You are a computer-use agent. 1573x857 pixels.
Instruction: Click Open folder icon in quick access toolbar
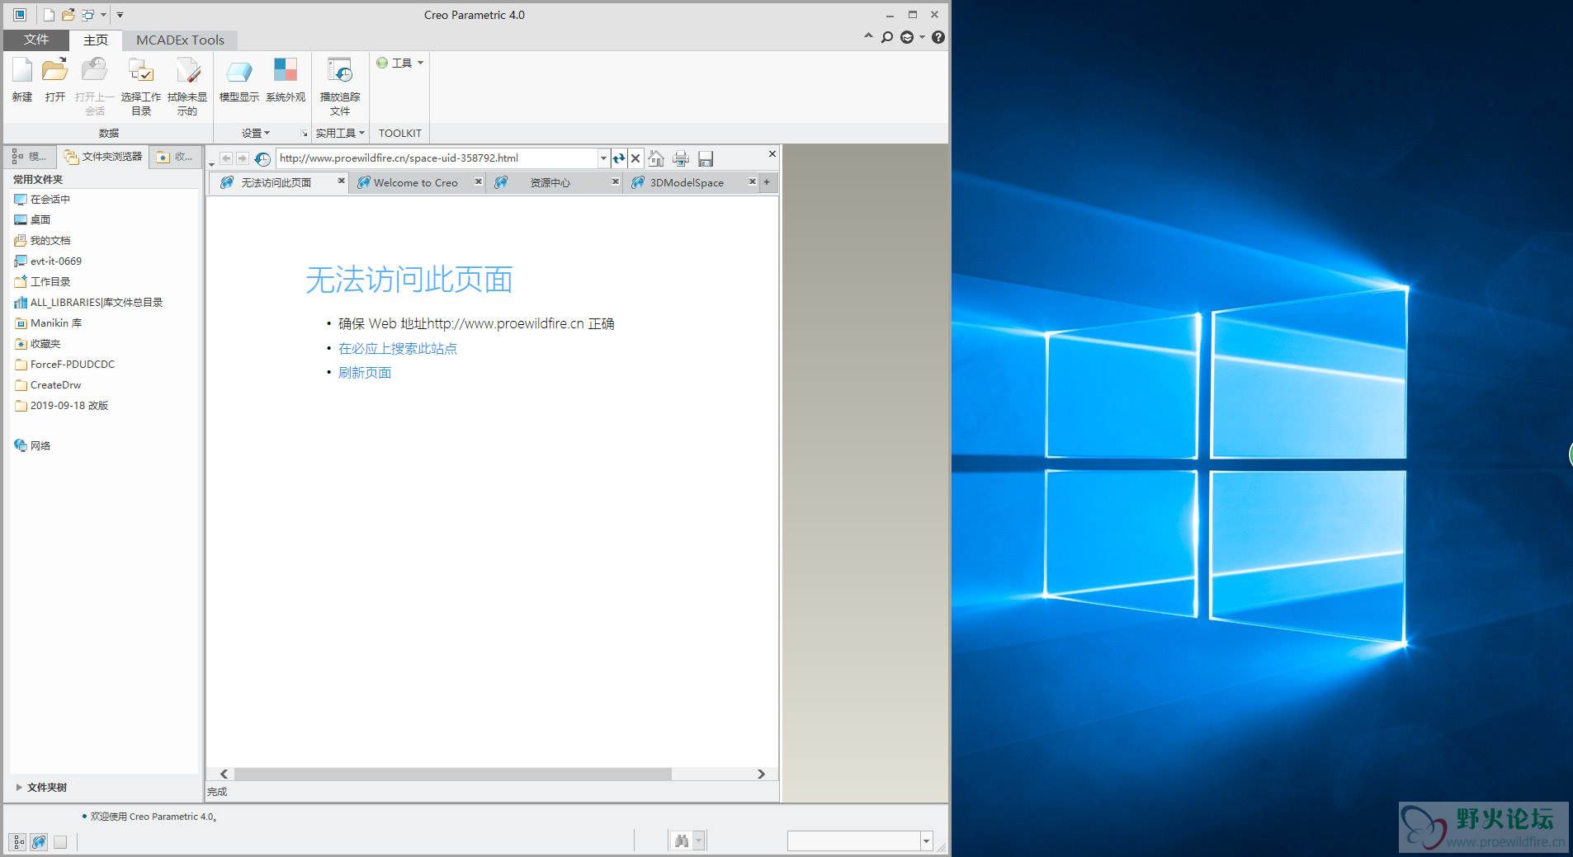pos(68,15)
